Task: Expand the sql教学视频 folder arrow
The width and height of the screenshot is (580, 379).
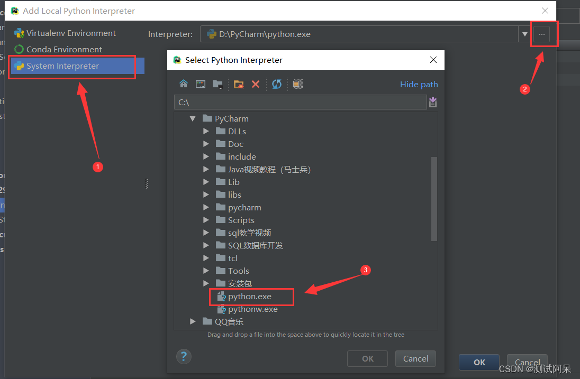Action: [x=206, y=233]
